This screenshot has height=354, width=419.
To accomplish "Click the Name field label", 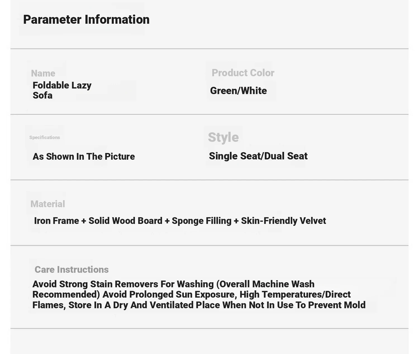I will 43,73.
